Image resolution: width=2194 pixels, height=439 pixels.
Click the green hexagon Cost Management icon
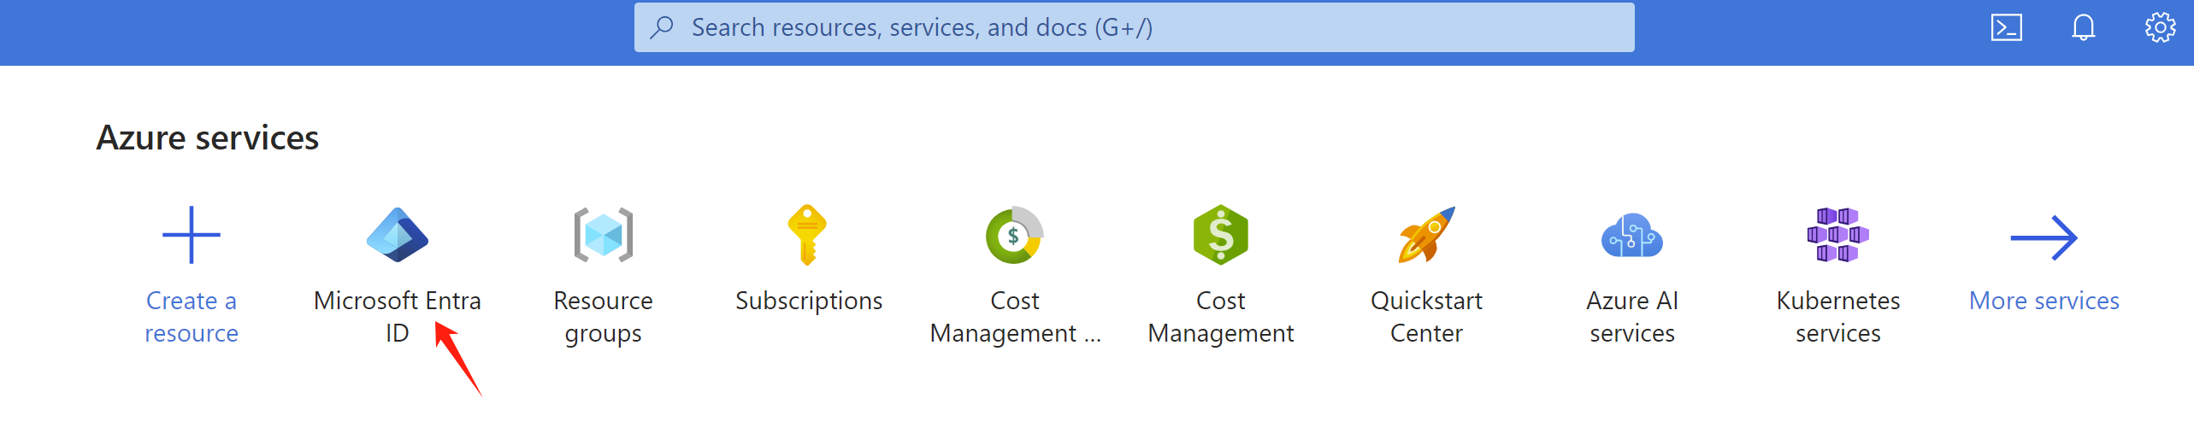click(x=1220, y=235)
